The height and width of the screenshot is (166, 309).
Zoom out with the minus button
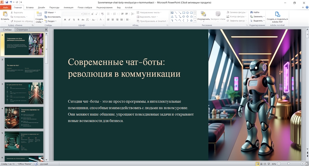coord(279,164)
